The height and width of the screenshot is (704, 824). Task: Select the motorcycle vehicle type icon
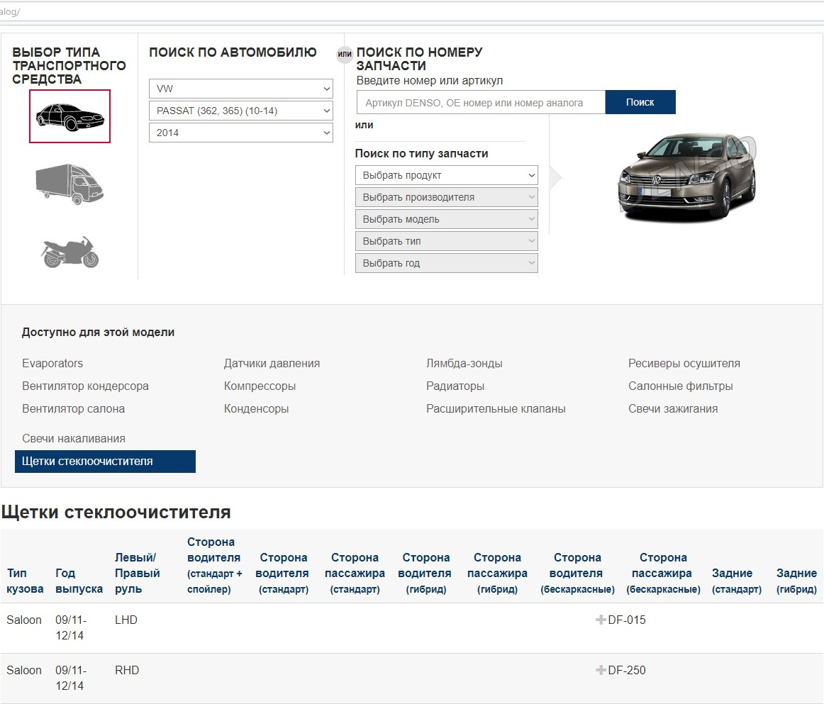tap(70, 252)
